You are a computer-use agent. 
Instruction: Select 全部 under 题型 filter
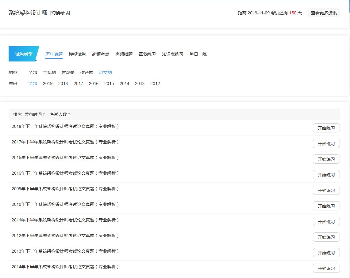point(33,72)
